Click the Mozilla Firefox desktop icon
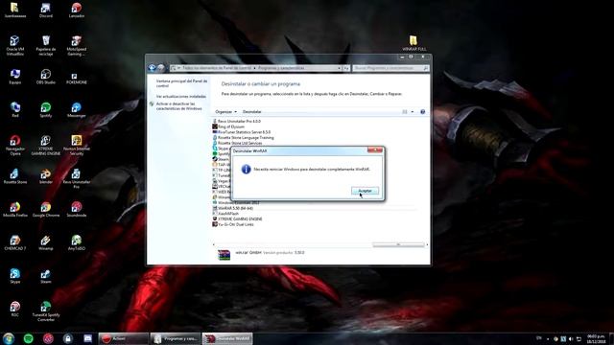This screenshot has width=614, height=345. click(15, 209)
